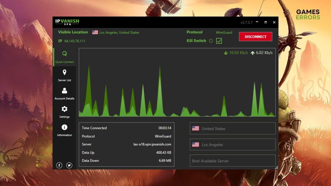Image resolution: width=331 pixels, height=186 pixels.
Task: Click the Los Angeles, United States location text
Action: (x=119, y=32)
